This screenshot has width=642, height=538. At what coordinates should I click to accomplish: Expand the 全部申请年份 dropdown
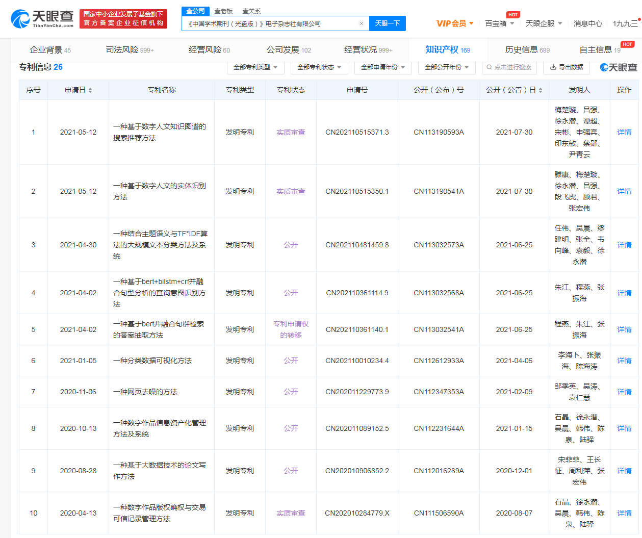(x=383, y=67)
